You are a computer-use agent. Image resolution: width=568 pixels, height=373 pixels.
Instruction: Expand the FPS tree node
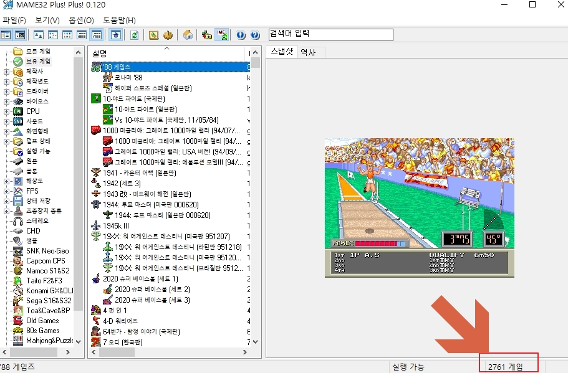click(6, 191)
